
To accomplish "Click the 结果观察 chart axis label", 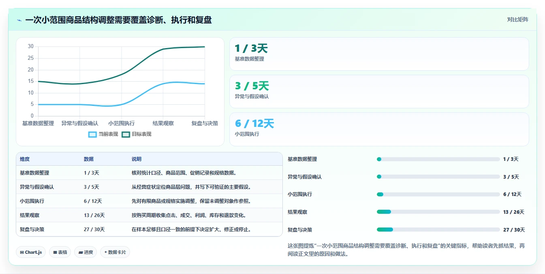I will click(163, 123).
